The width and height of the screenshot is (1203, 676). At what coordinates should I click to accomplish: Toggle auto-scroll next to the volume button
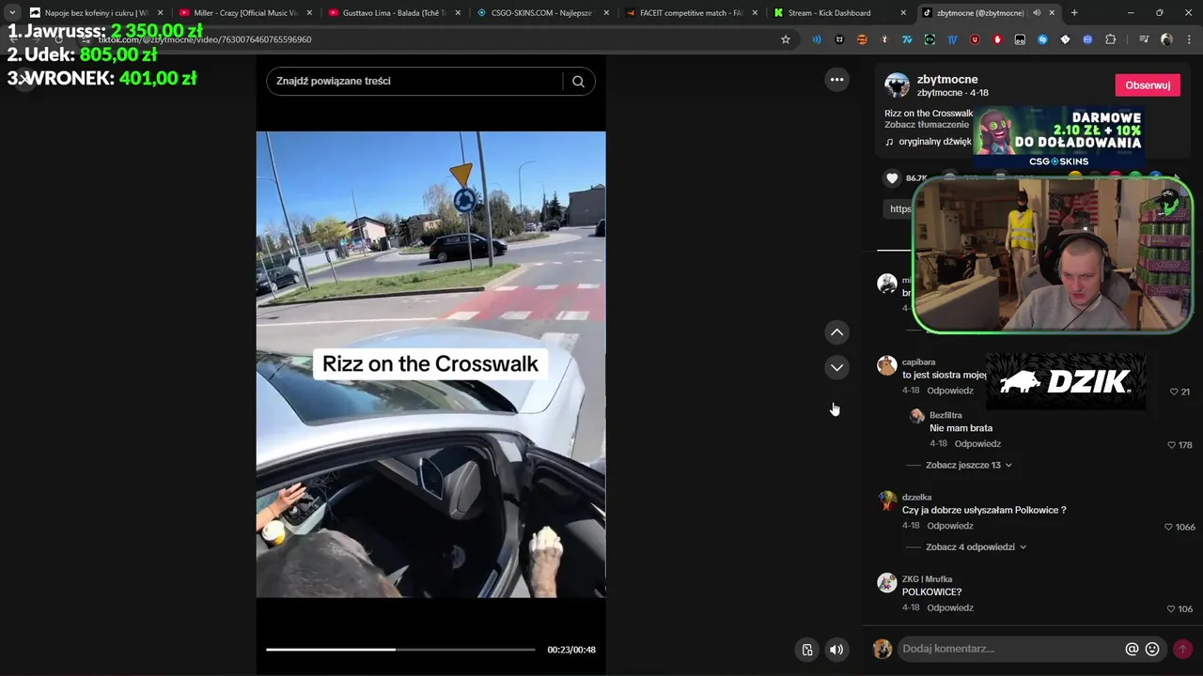pyautogui.click(x=806, y=649)
